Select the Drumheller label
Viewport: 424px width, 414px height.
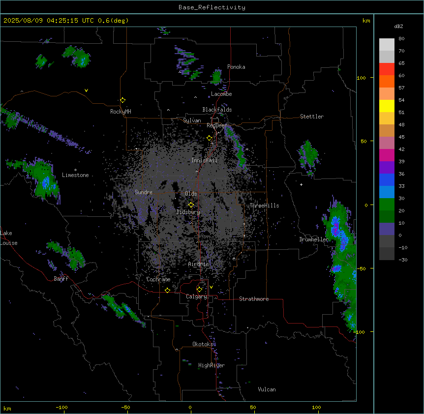click(314, 239)
